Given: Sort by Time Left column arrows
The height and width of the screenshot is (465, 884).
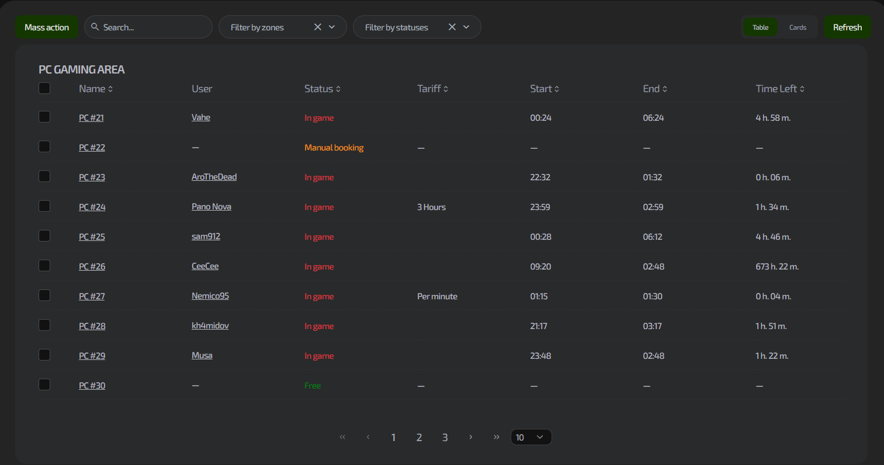Looking at the screenshot, I should click(802, 89).
